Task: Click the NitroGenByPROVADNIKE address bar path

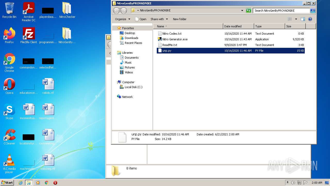Action: coord(155,11)
